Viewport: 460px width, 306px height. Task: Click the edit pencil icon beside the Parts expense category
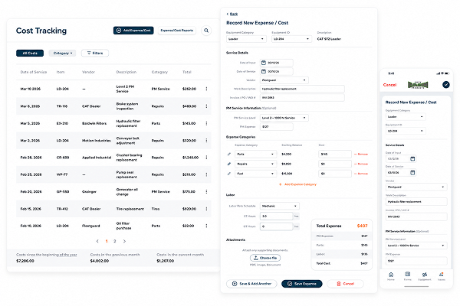coord(229,154)
